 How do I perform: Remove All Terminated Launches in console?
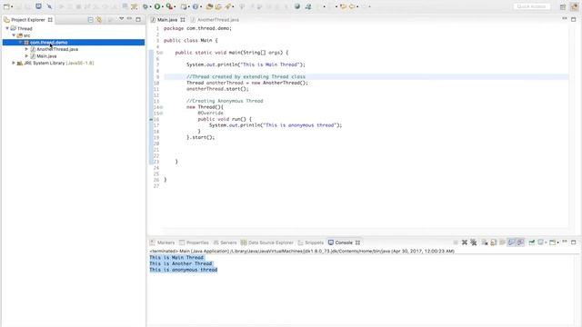(474, 243)
